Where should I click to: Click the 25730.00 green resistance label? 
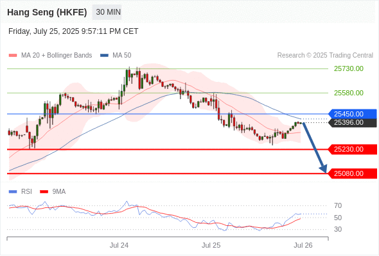[x=349, y=69]
